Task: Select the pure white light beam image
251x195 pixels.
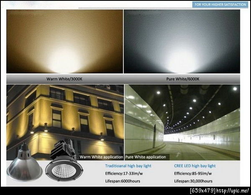Action: coord(182,41)
